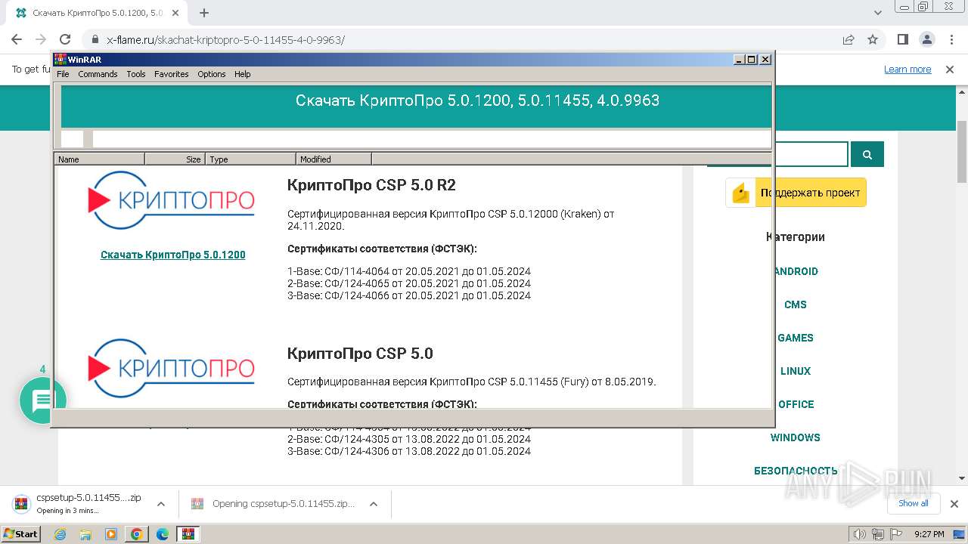Click the network tray icon
This screenshot has height=544, width=968.
click(x=878, y=534)
